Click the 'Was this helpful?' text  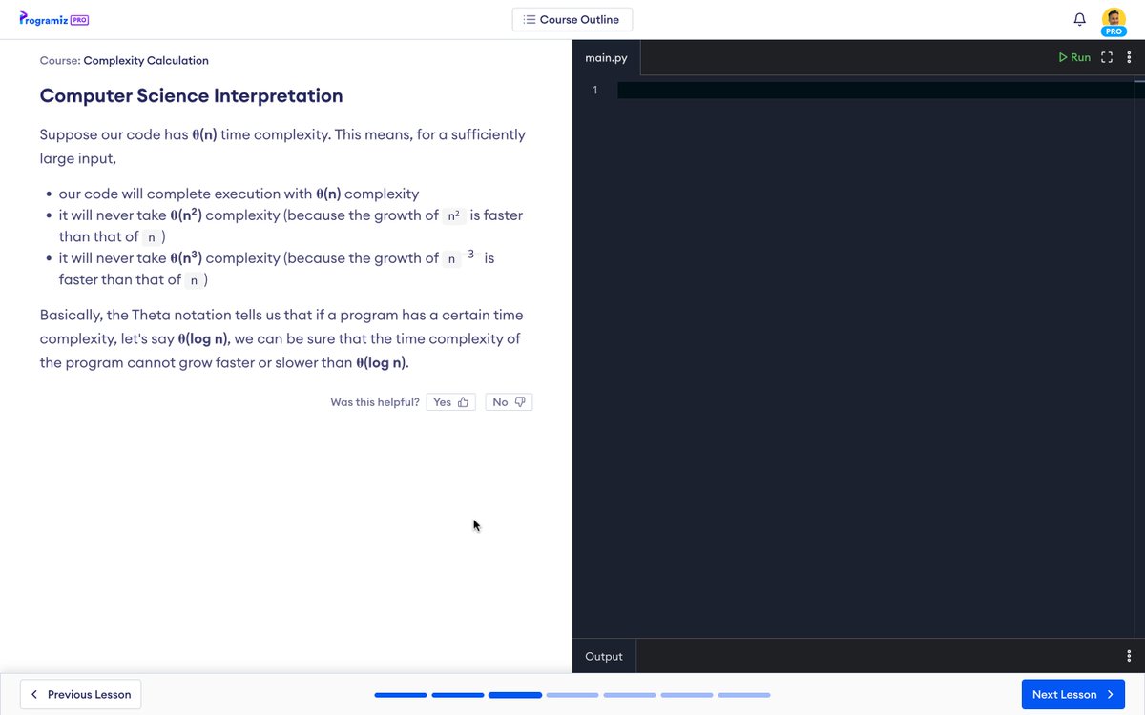(x=375, y=402)
